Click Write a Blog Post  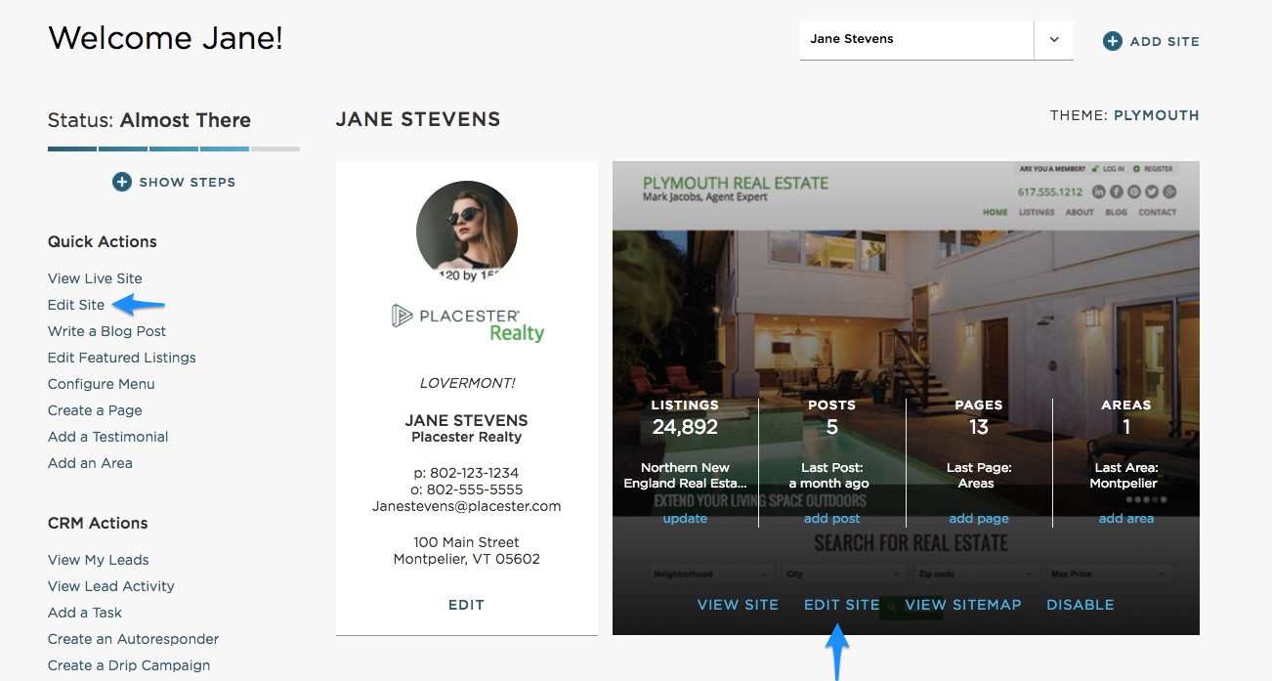(x=107, y=331)
